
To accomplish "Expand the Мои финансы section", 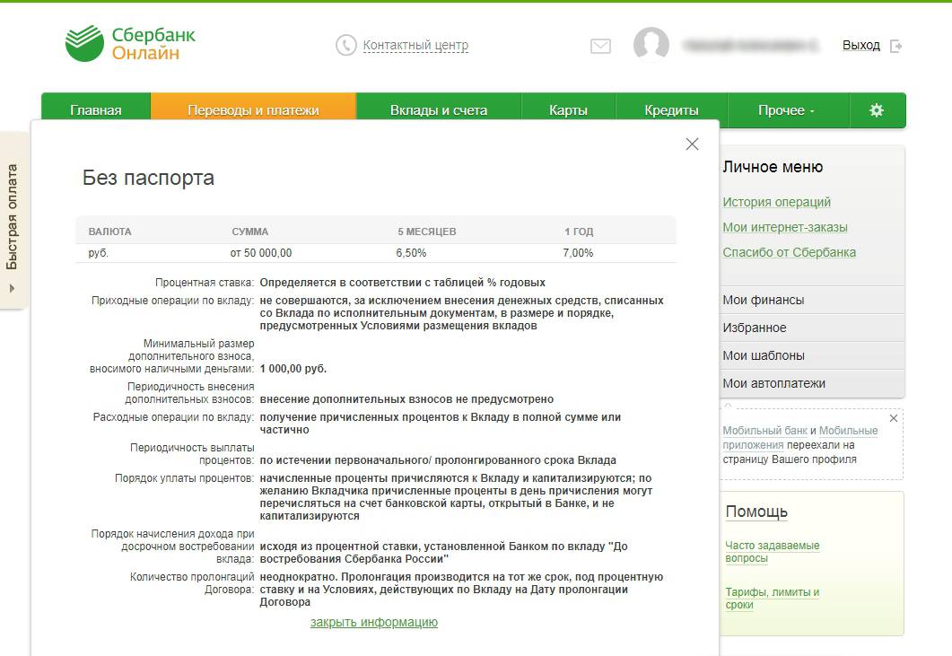I will click(x=764, y=300).
